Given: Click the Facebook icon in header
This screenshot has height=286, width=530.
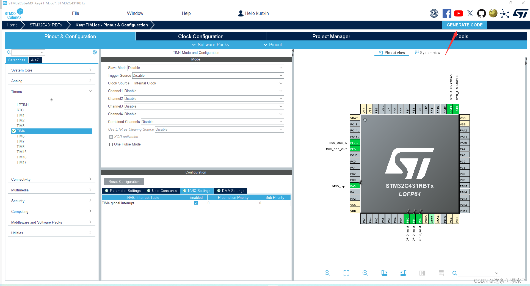Looking at the screenshot, I should [x=447, y=13].
